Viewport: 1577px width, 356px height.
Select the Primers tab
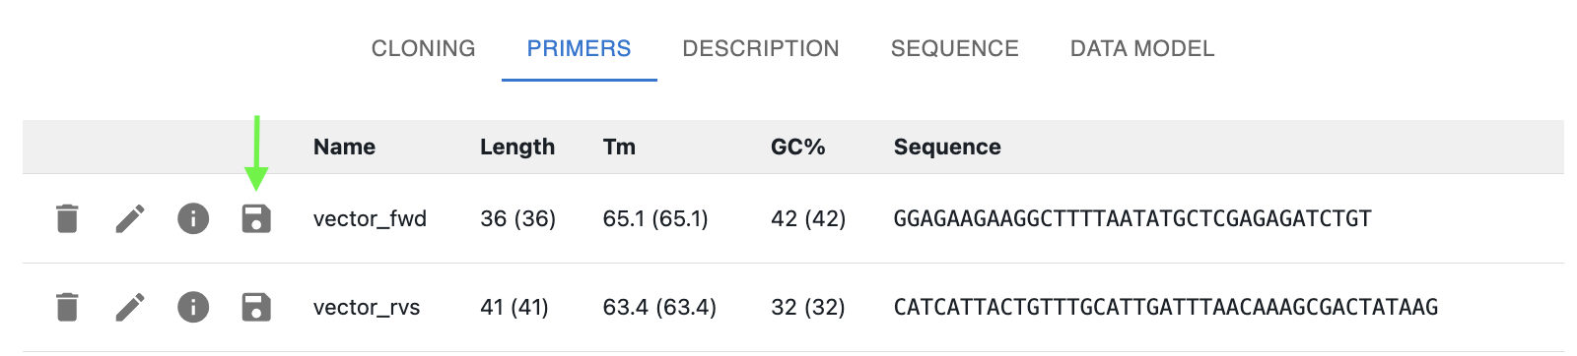click(579, 48)
